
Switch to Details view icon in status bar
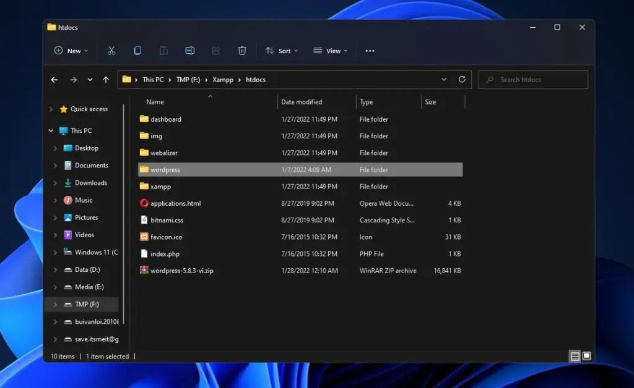[x=575, y=356]
